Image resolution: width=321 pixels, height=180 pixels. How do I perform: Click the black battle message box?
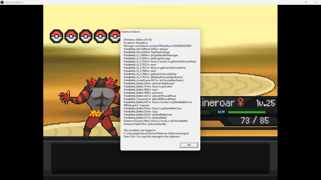(160, 158)
